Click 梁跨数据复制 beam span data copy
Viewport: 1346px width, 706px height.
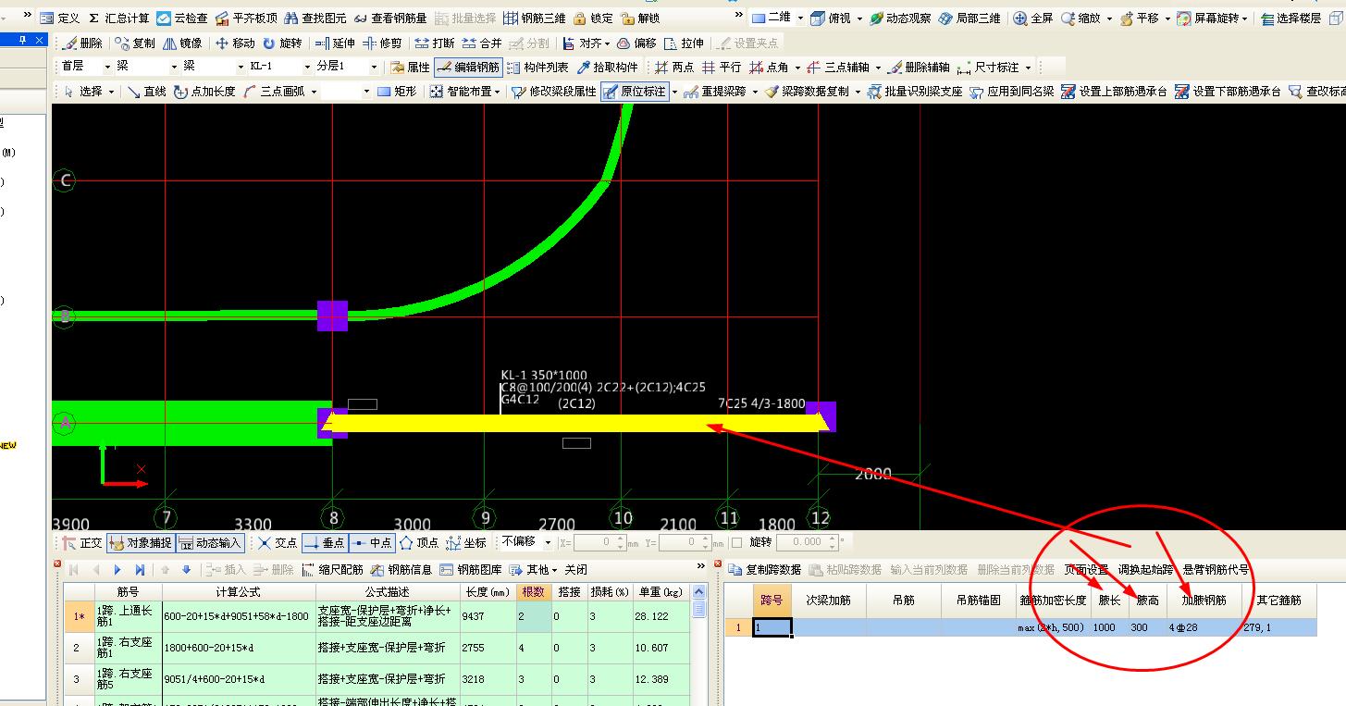(x=807, y=92)
